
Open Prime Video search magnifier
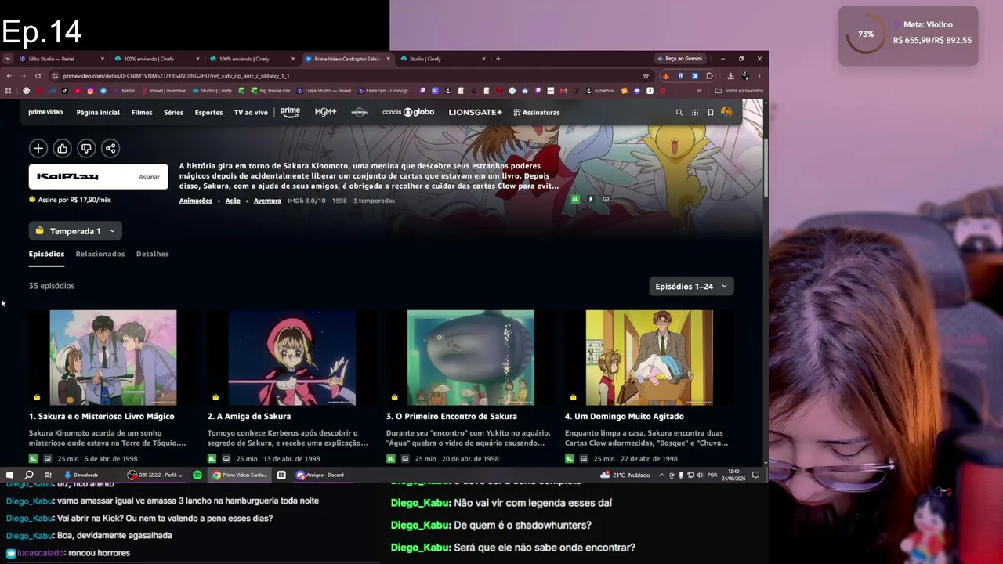679,113
